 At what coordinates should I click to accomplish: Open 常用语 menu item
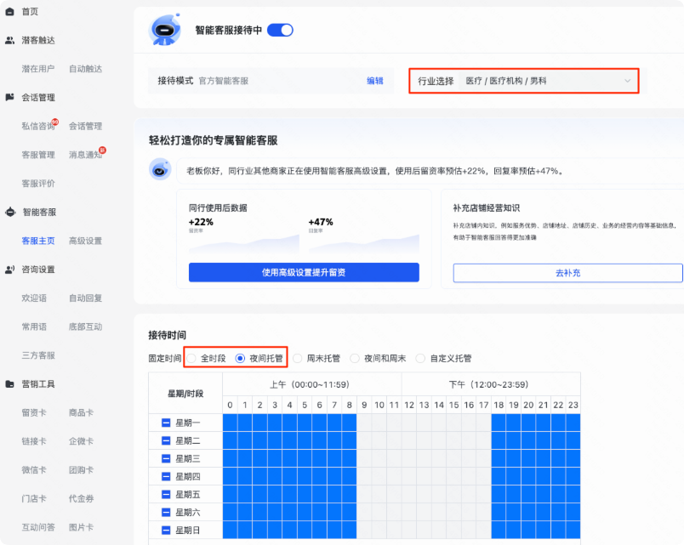[34, 326]
